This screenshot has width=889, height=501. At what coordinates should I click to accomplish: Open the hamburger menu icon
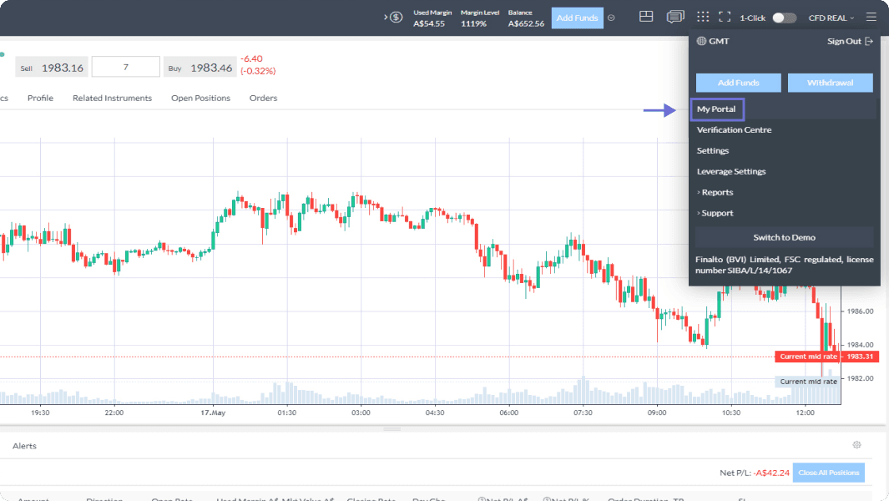coord(871,18)
